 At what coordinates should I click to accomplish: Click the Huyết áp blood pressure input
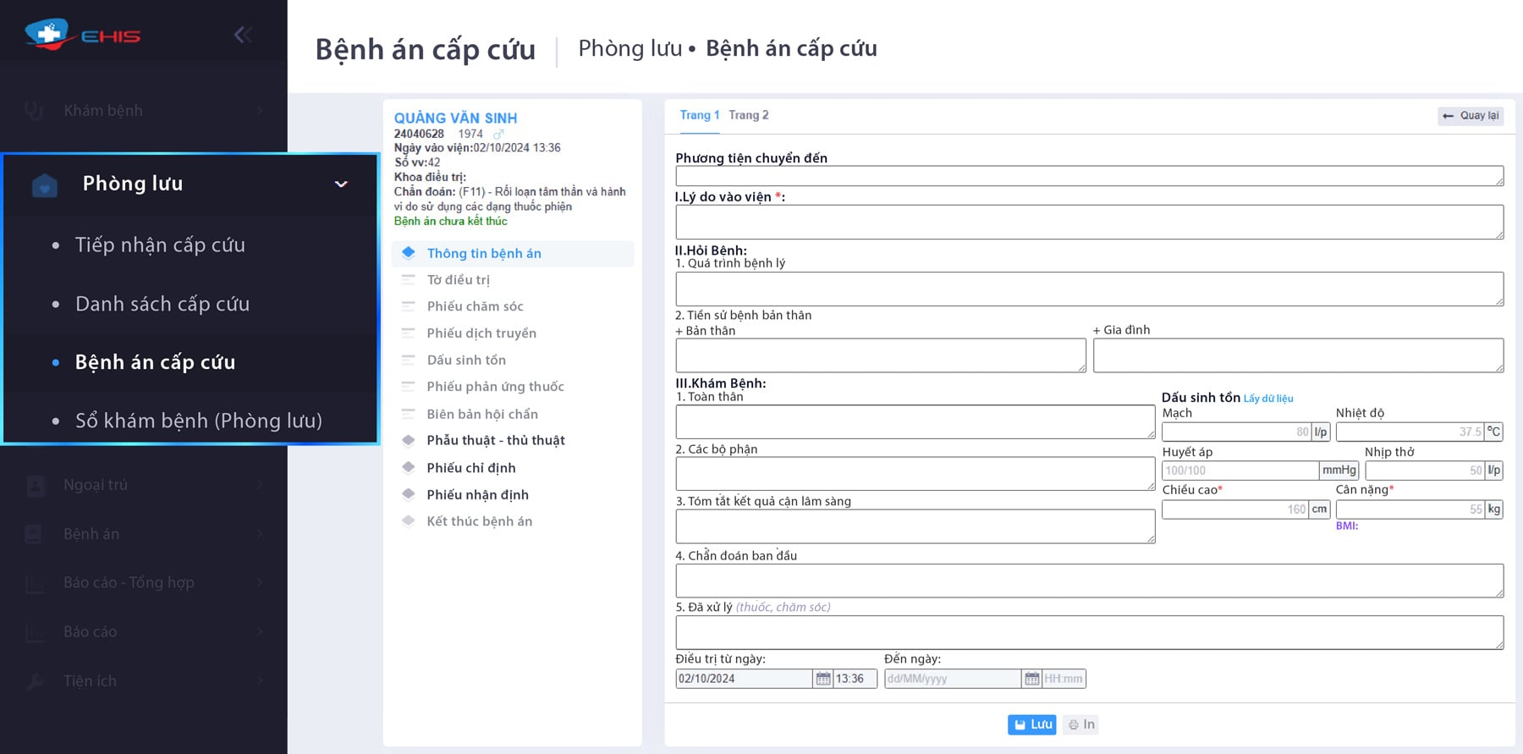[x=1240, y=471]
